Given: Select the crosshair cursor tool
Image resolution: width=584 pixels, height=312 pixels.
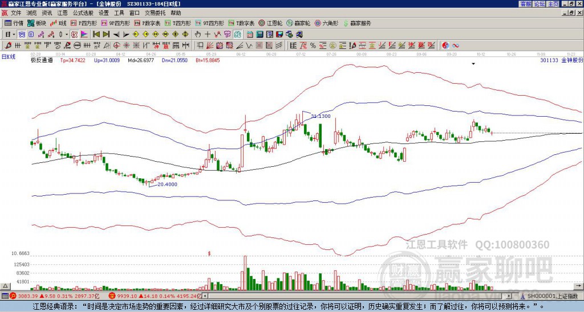Looking at the screenshot, I should coord(208,35).
